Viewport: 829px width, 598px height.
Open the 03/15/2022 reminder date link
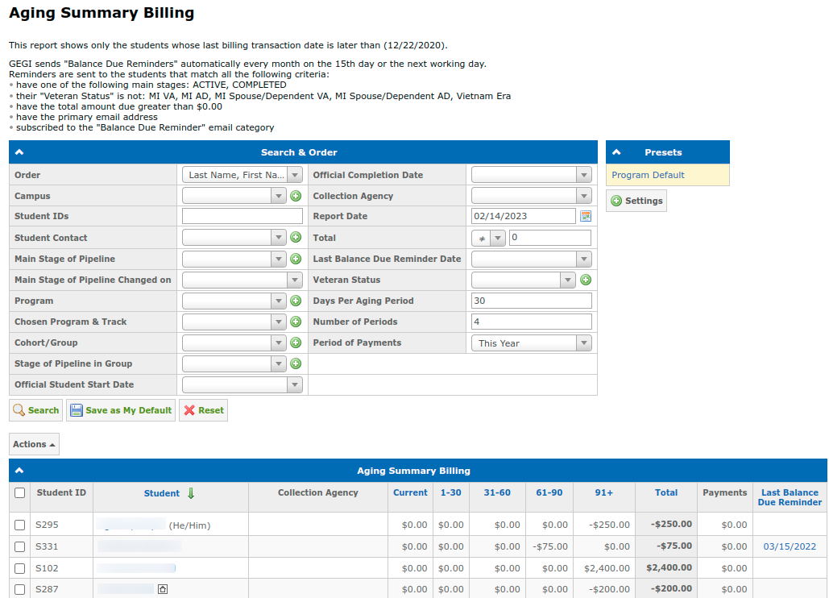click(790, 546)
